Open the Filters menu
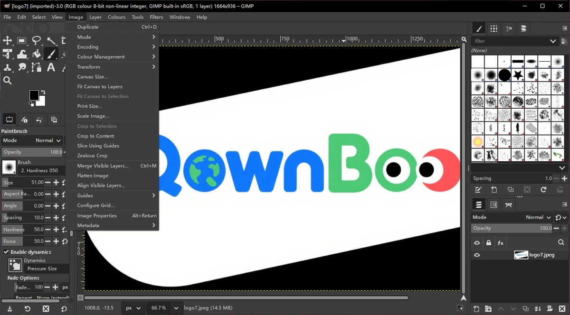The width and height of the screenshot is (570, 315). point(156,17)
